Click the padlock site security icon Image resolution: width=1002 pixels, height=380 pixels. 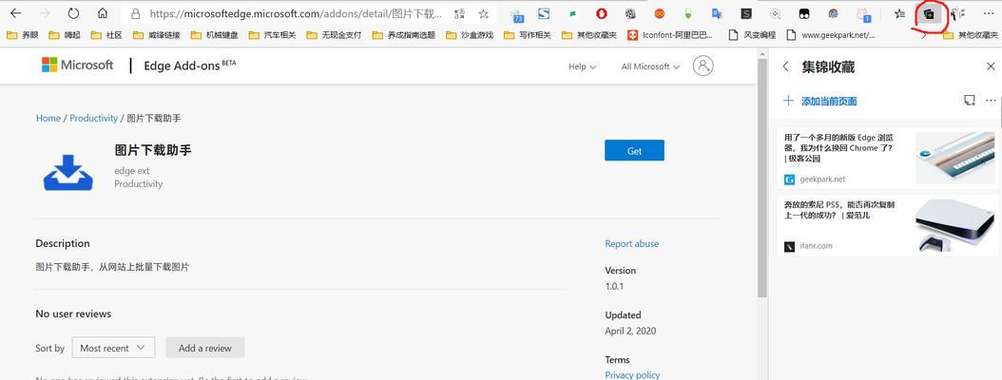point(135,13)
